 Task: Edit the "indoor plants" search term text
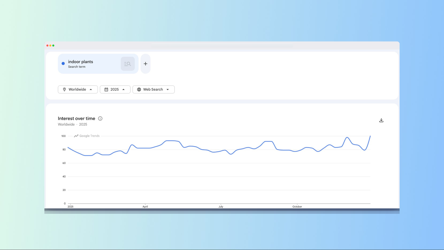point(81,62)
